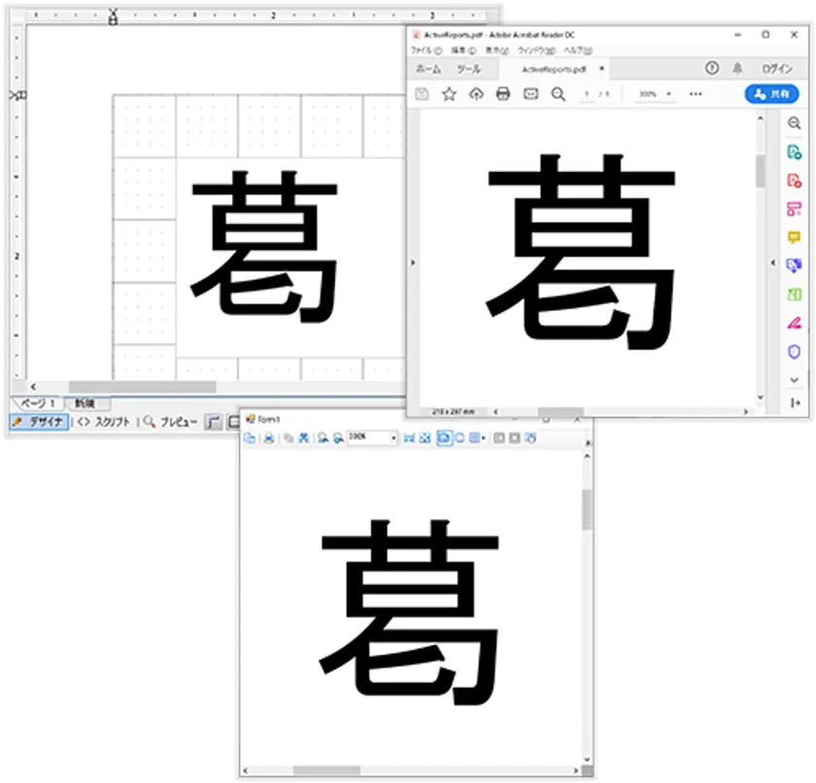Image resolution: width=816 pixels, height=783 pixels.
Task: Expand the form1 viewer zoom combo box
Action: click(393, 438)
